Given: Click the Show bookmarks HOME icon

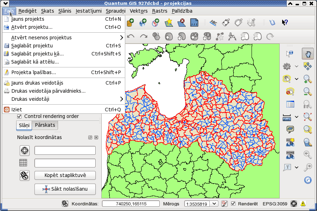Looking at the screenshot, I should [290, 155].
